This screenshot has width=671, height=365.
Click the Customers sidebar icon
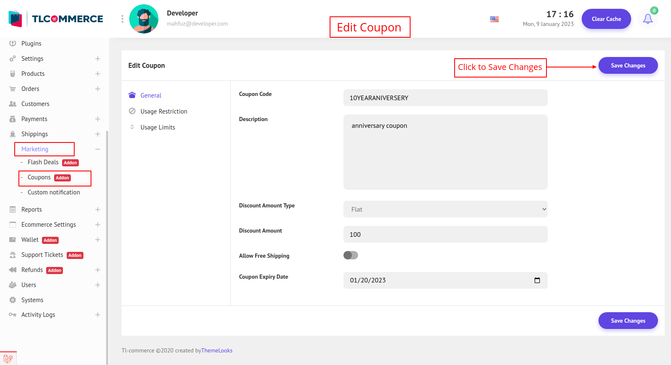click(13, 104)
